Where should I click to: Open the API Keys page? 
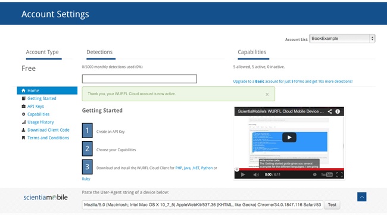36,107
